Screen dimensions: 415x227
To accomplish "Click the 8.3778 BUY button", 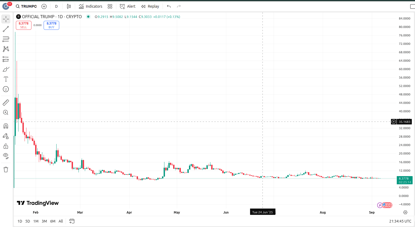I will pyautogui.click(x=52, y=25).
